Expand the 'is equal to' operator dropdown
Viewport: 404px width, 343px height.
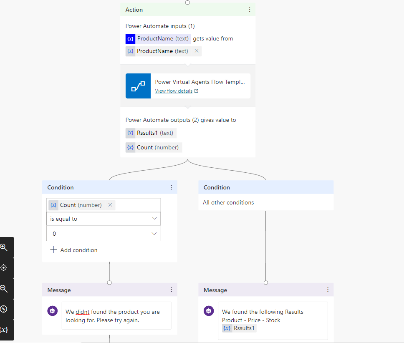154,219
